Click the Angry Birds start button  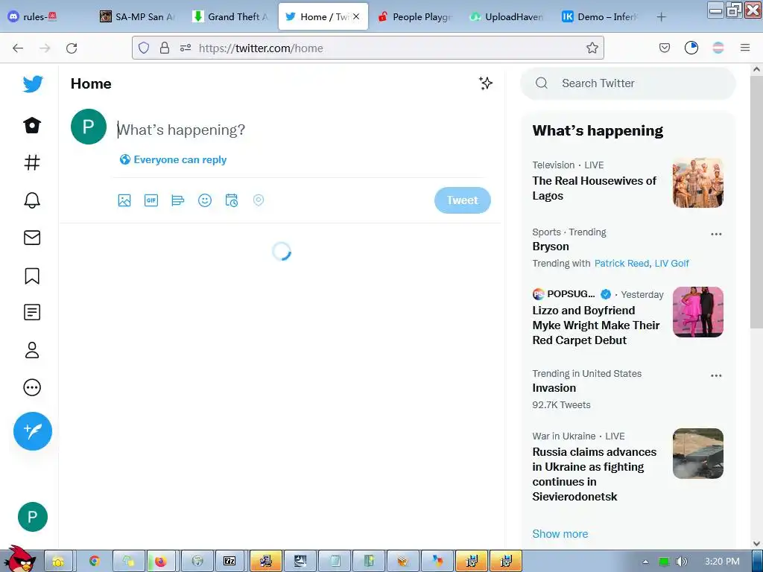(19, 559)
